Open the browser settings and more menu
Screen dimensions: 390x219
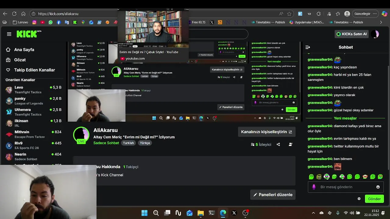click(x=375, y=14)
